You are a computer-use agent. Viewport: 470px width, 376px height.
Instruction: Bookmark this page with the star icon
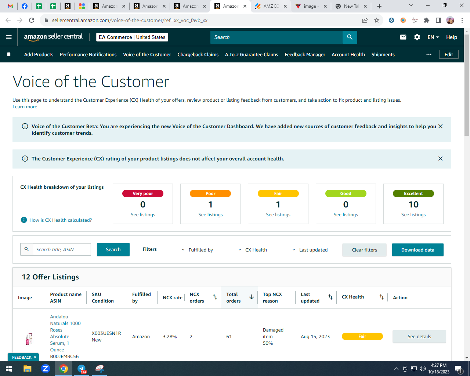coord(377,20)
